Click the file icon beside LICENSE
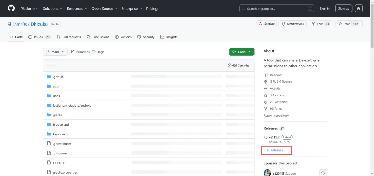374x176 pixels. (49, 163)
